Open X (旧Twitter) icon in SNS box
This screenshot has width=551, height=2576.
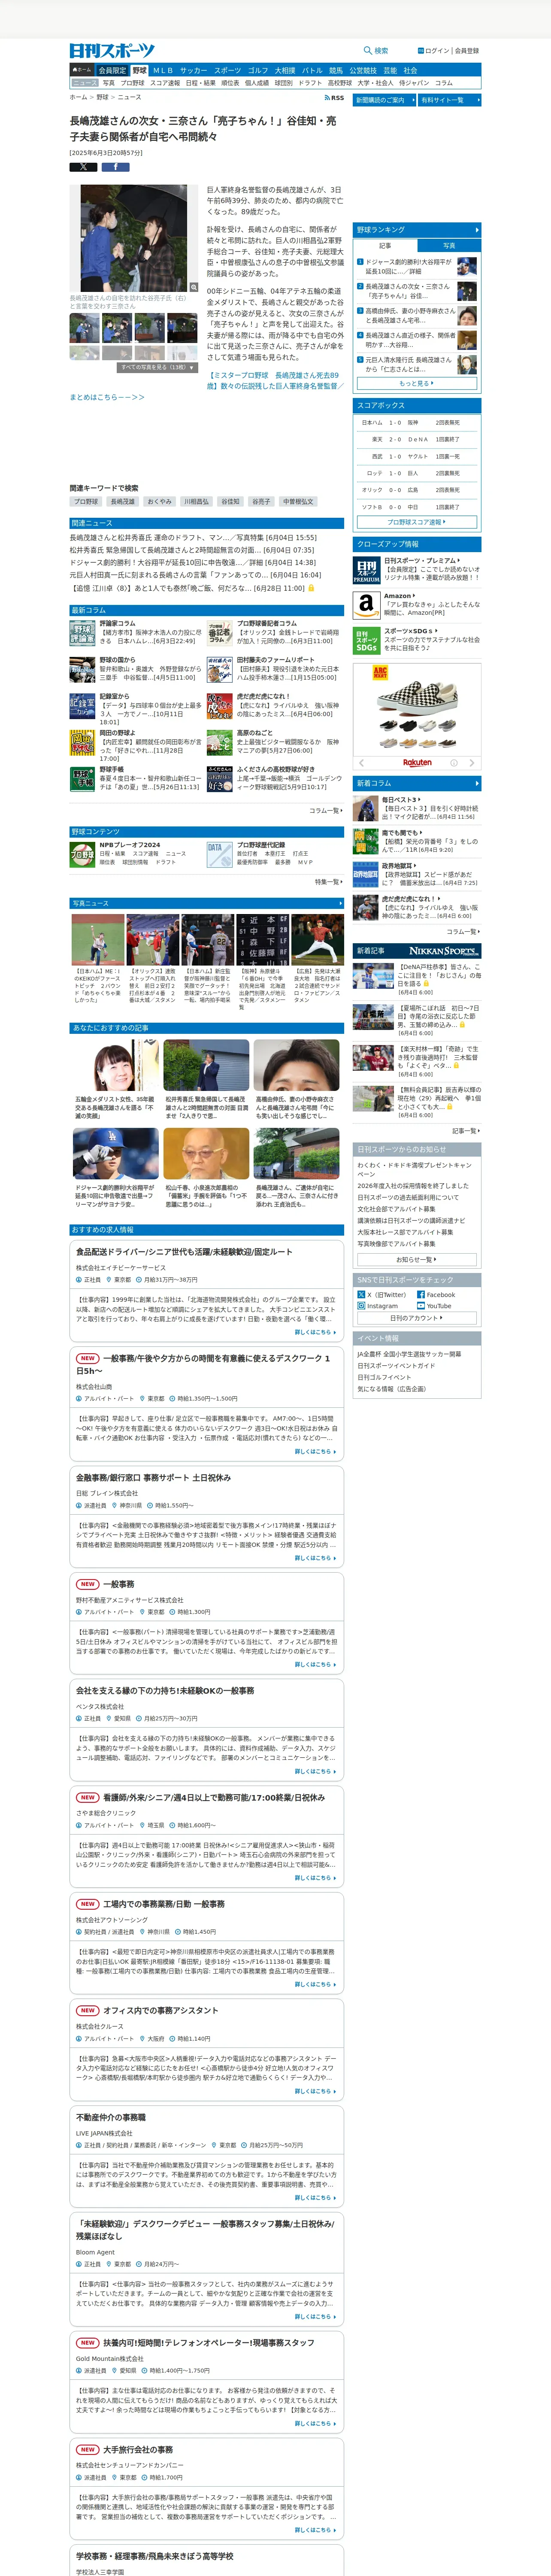pos(362,1295)
